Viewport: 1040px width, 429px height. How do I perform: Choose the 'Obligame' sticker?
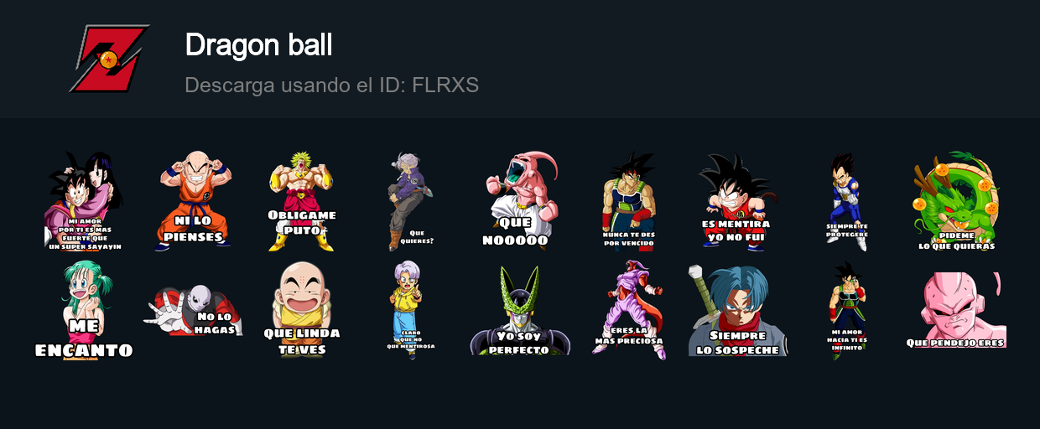tap(302, 201)
